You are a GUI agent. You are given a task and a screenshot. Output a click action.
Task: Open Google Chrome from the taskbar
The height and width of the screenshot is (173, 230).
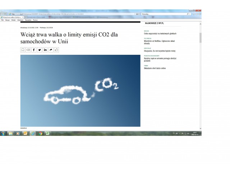click(x=40, y=133)
